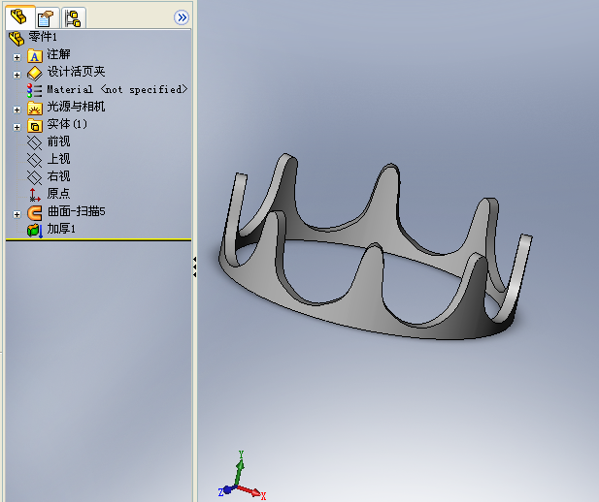Click the 注解 annotations folder icon
599x502 pixels.
(x=34, y=55)
